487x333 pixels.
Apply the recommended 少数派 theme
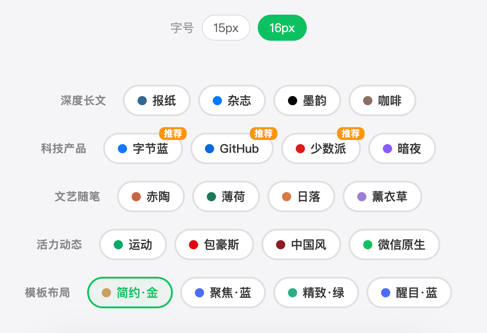coord(321,149)
